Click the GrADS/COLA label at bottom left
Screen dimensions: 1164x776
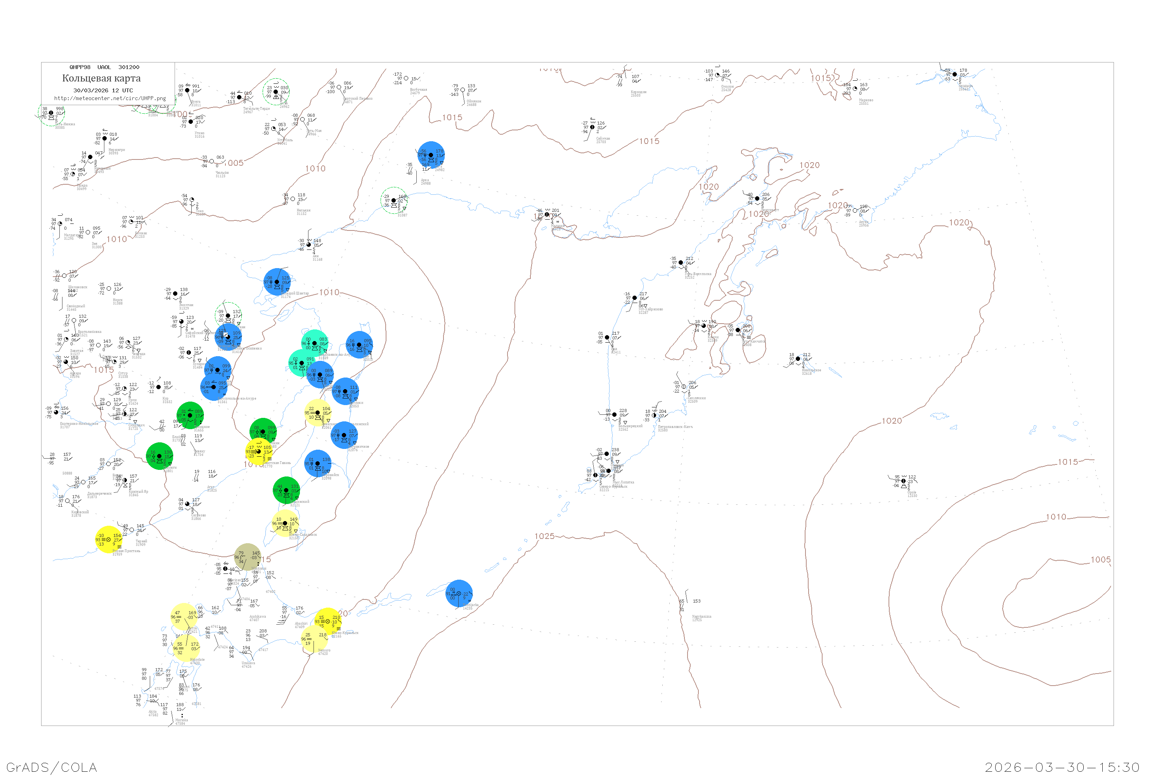pyautogui.click(x=52, y=767)
